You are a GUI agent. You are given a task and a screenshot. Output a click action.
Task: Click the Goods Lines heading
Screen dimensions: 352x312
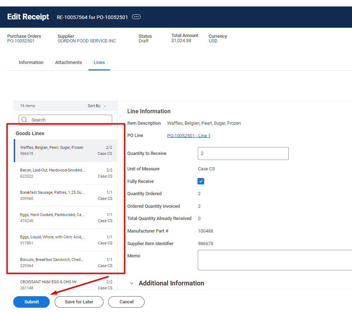(30, 133)
